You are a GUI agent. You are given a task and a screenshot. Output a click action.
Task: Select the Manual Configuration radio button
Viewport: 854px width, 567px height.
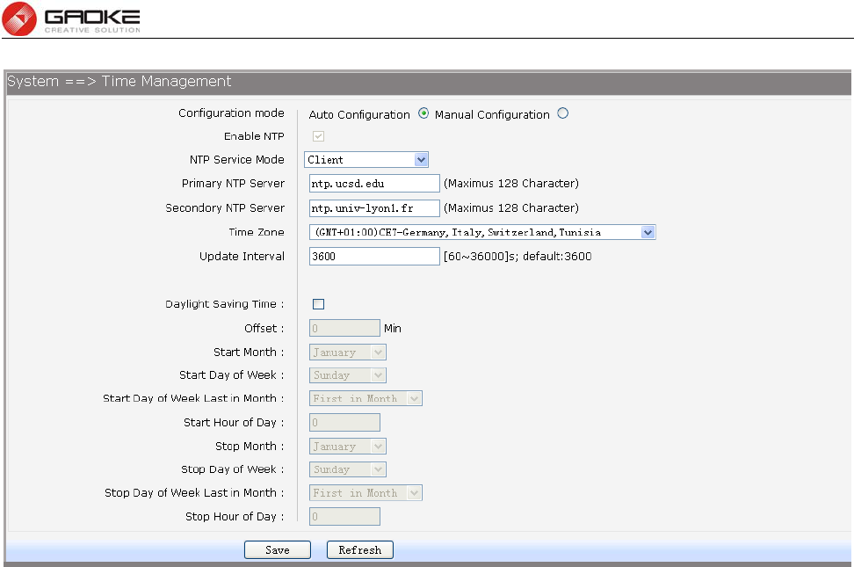tap(562, 113)
